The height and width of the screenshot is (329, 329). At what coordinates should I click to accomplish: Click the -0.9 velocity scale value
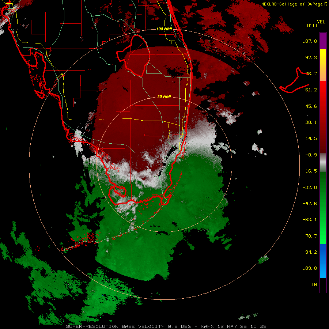(311, 155)
